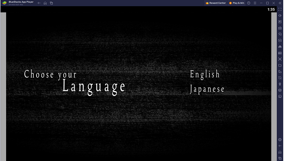
Task: Maximize the BlueStacks window
Action: [x=267, y=3]
